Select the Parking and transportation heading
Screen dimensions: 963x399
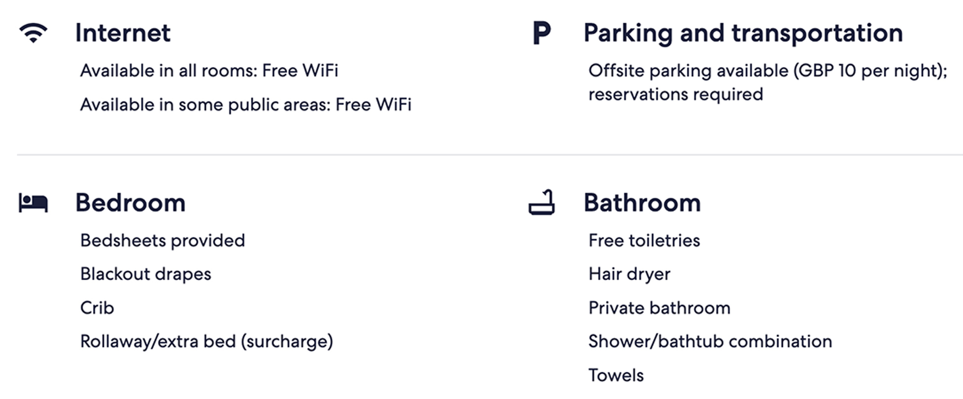(743, 34)
